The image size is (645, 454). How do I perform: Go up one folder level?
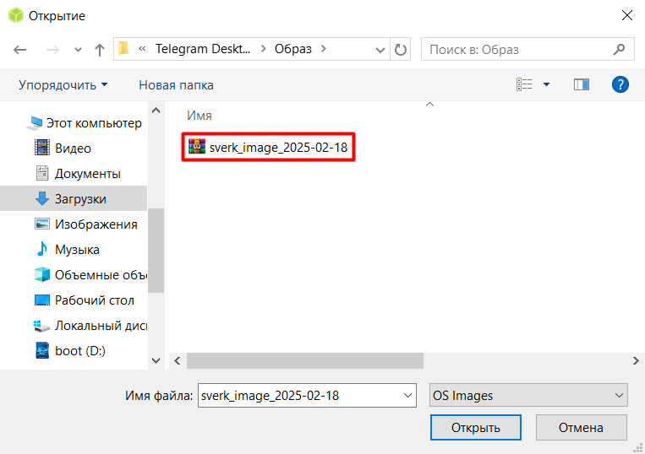coord(100,50)
